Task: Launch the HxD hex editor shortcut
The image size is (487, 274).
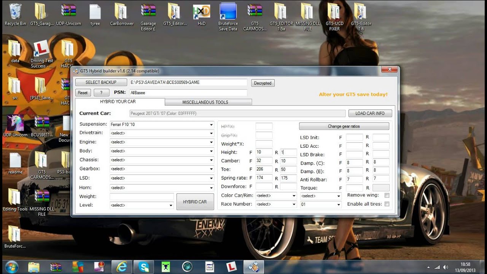Action: tap(201, 15)
